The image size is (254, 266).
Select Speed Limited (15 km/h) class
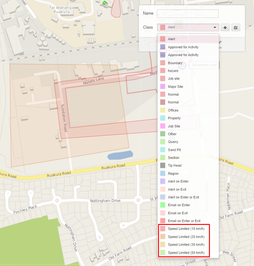(188, 229)
